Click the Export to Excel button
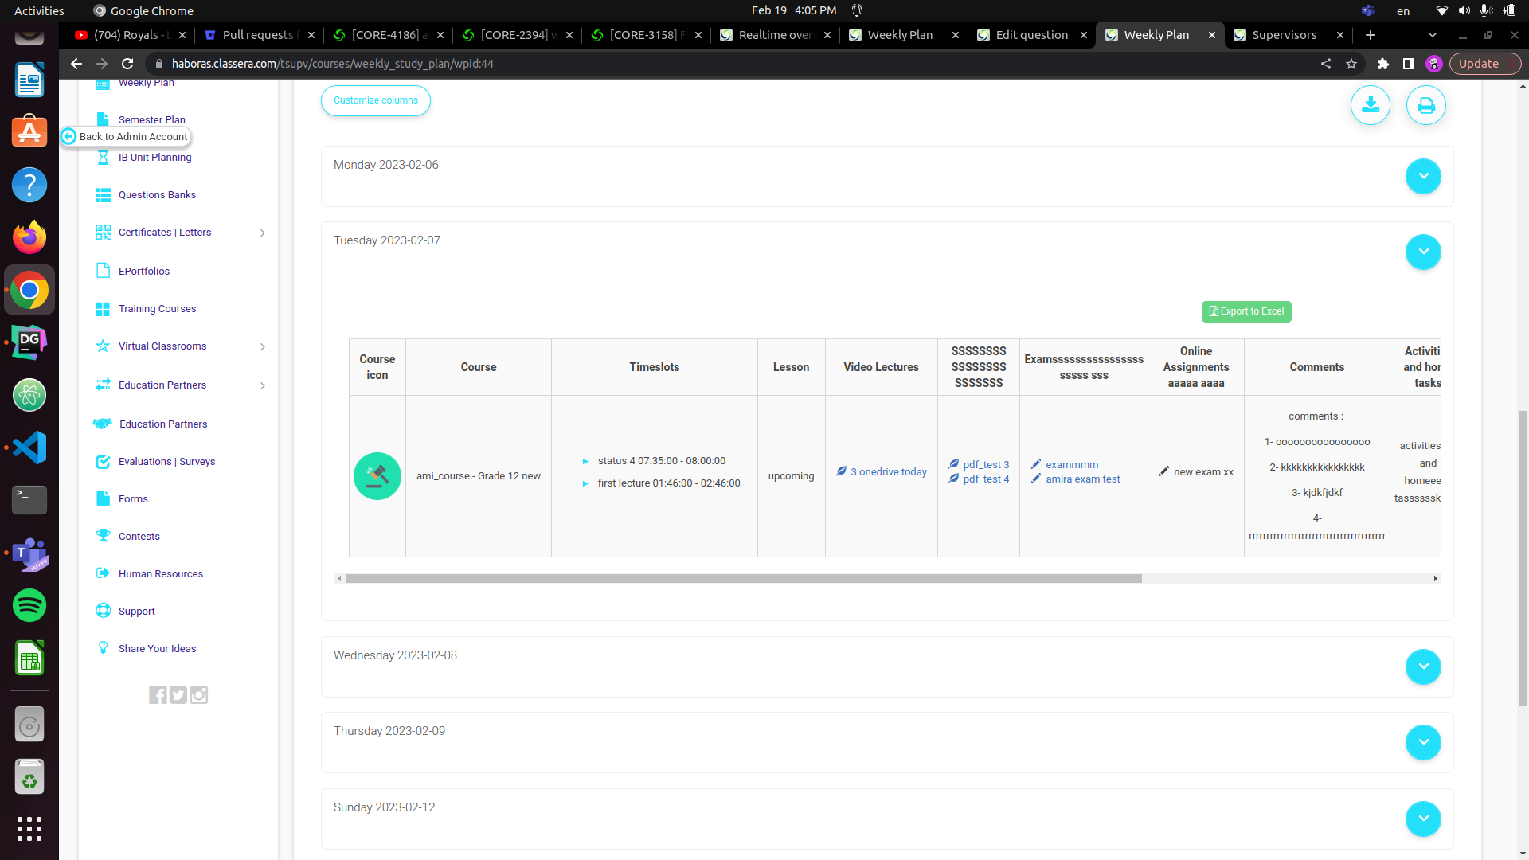The image size is (1529, 860). [1245, 311]
